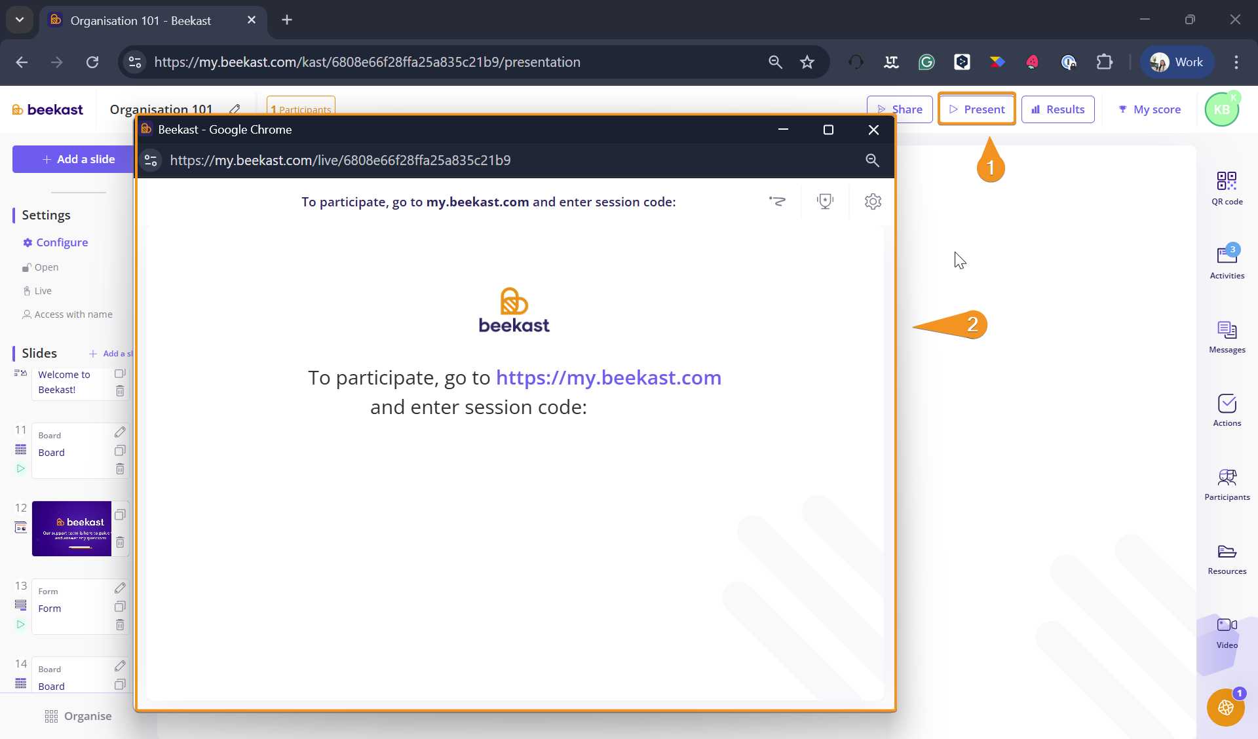Delete slide 12 beekast image slide
Image resolution: width=1258 pixels, height=739 pixels.
120,542
